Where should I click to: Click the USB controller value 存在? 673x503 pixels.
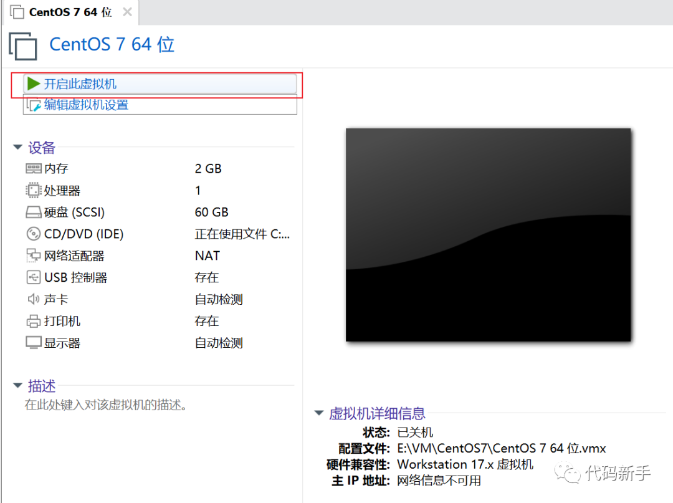(x=206, y=278)
